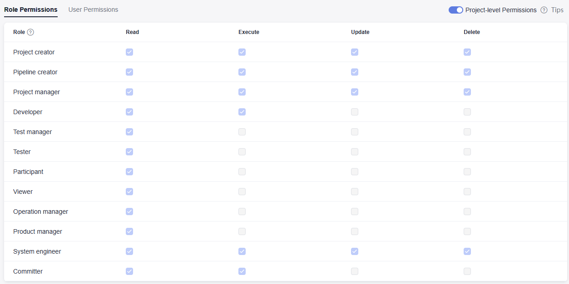This screenshot has width=569, height=284.
Task: Toggle Developer Update permission checkbox
Action: pos(355,112)
